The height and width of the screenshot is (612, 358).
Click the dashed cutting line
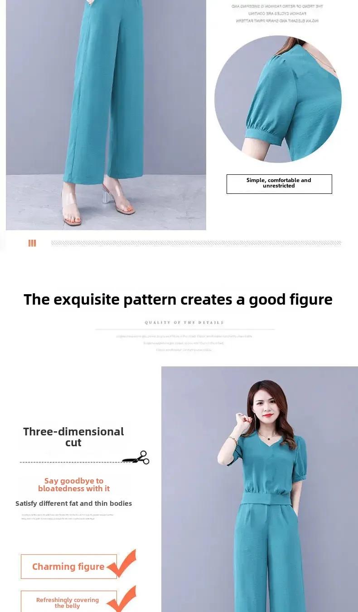(71, 462)
